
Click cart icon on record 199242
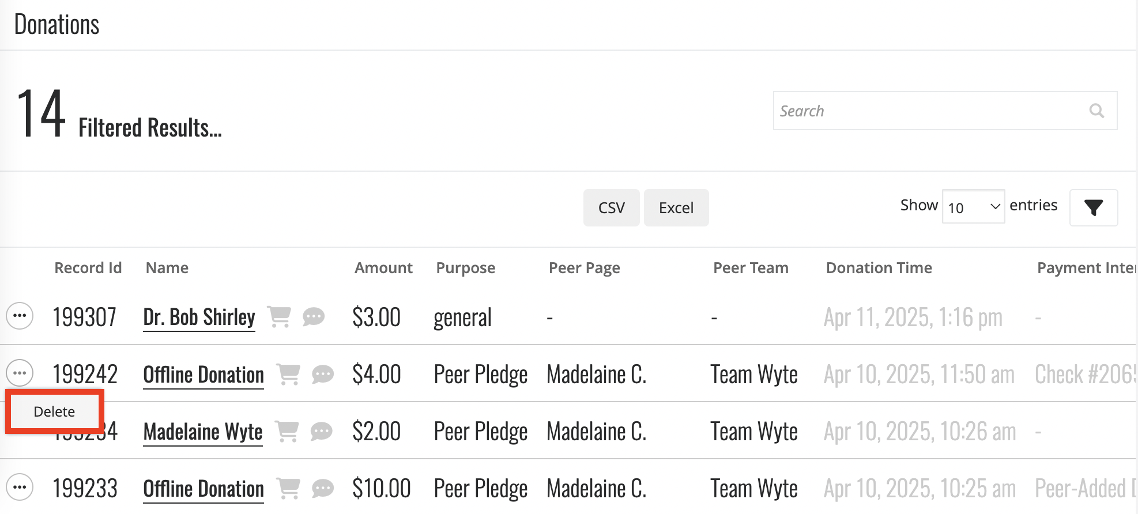point(288,375)
